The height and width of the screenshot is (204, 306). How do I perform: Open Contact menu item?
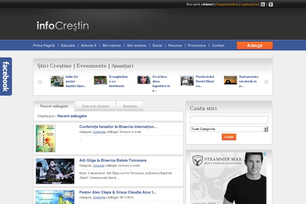(218, 45)
